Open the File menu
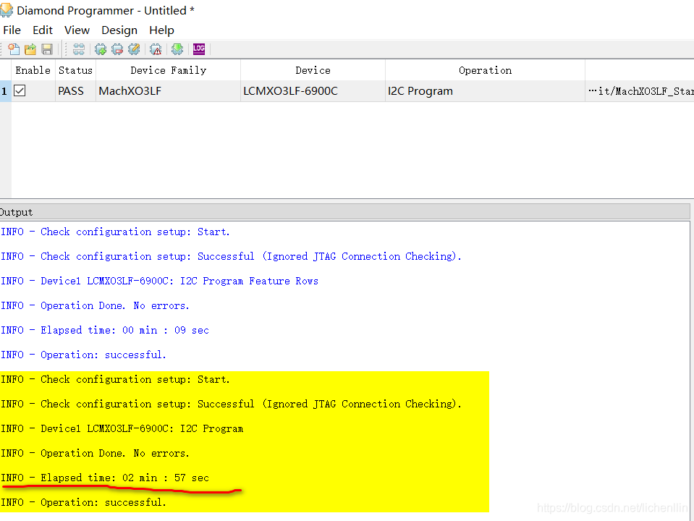This screenshot has width=694, height=521. (x=12, y=30)
